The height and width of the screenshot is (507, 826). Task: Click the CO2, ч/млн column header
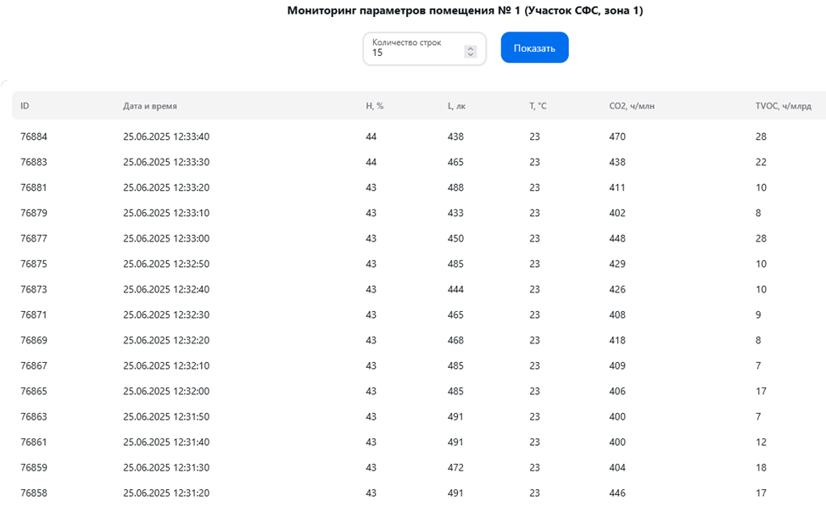click(632, 106)
